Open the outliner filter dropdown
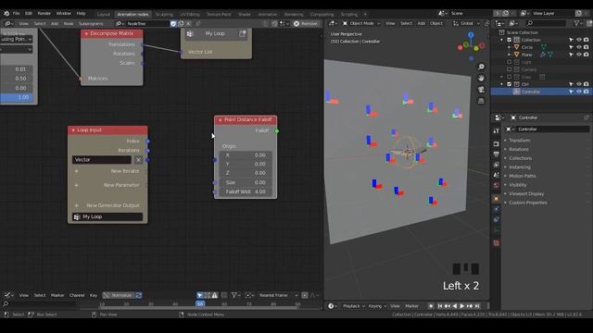 coord(578,23)
